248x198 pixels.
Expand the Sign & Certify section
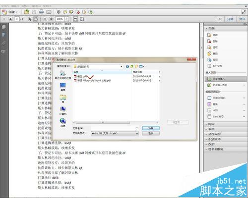(226, 149)
